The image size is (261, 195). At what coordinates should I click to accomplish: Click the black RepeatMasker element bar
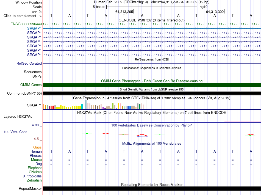(x=152, y=188)
